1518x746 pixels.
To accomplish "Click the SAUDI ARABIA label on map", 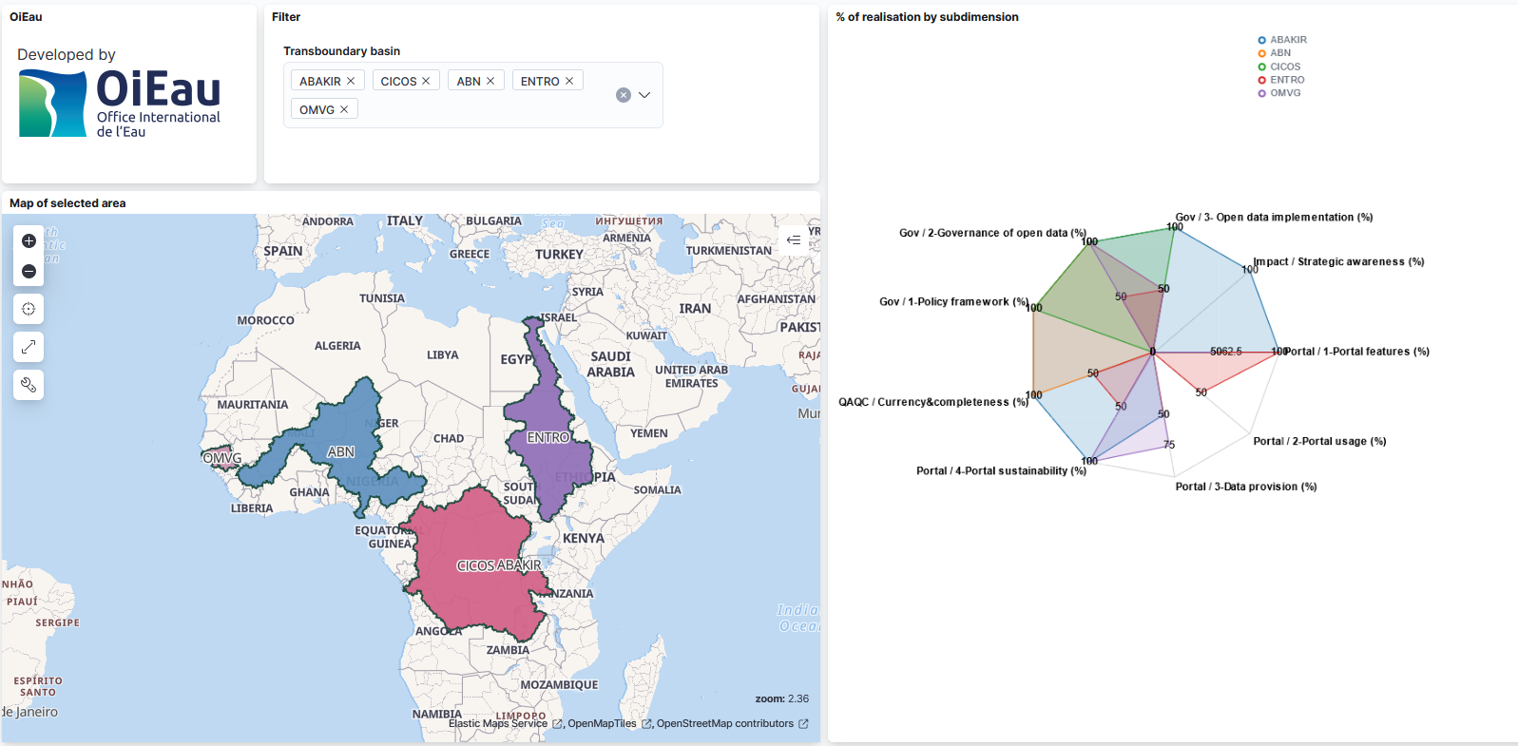I will coord(610,364).
